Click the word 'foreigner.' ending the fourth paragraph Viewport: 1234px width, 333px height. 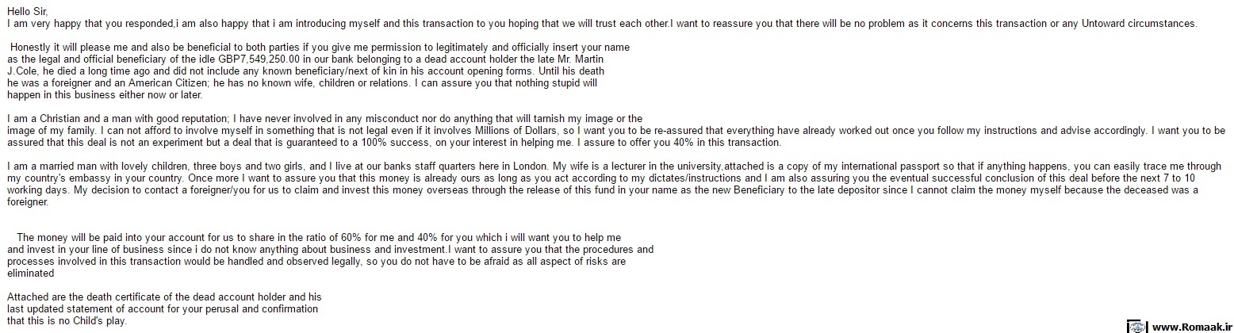pos(28,201)
